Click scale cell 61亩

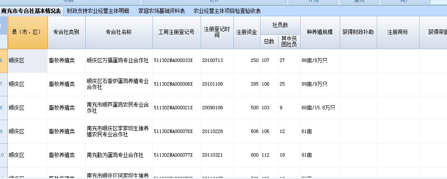pos(320,131)
